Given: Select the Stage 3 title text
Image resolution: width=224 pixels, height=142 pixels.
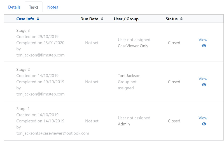Looking at the screenshot, I should [x=23, y=31].
